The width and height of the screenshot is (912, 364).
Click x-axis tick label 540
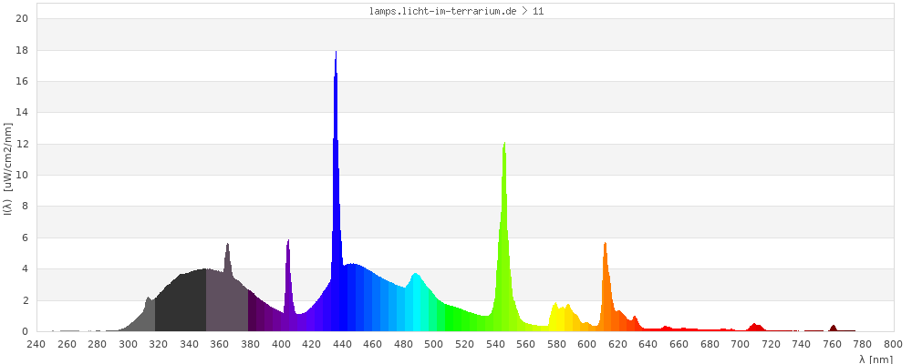[495, 344]
